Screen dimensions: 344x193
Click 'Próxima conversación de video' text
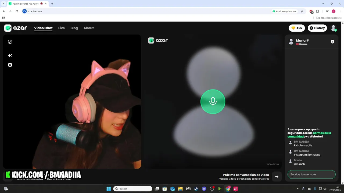tap(246, 175)
